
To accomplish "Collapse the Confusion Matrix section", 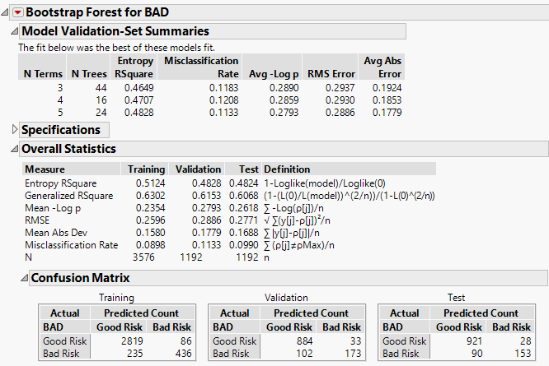I will pyautogui.click(x=23, y=278).
